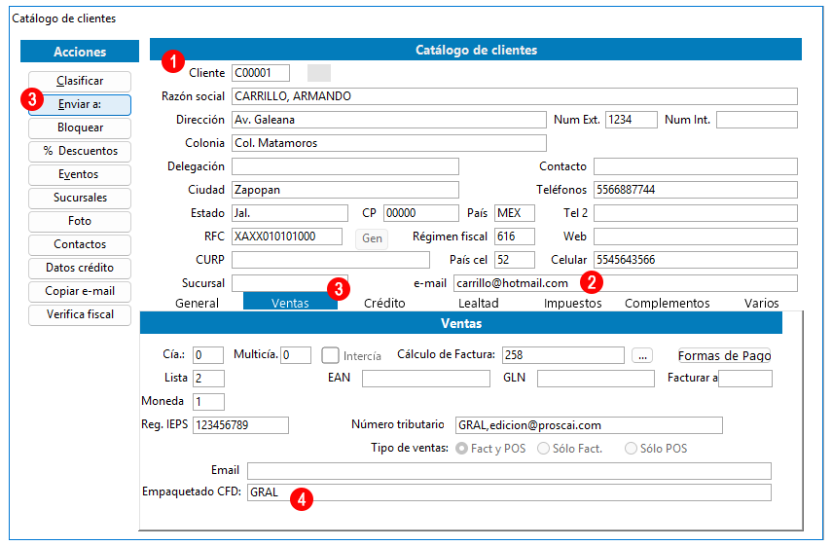Focus the Razón social field

(x=514, y=96)
